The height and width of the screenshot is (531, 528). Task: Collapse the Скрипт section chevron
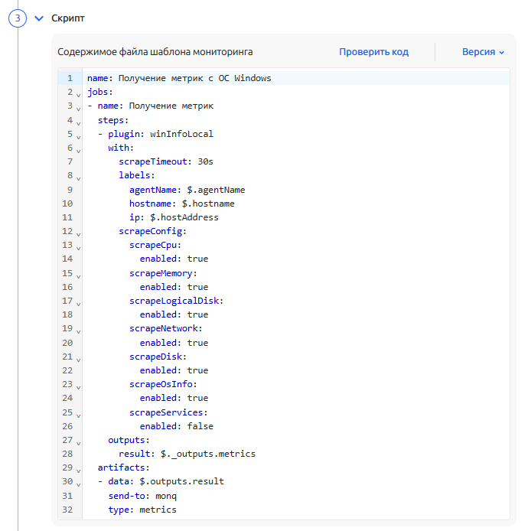(x=39, y=18)
